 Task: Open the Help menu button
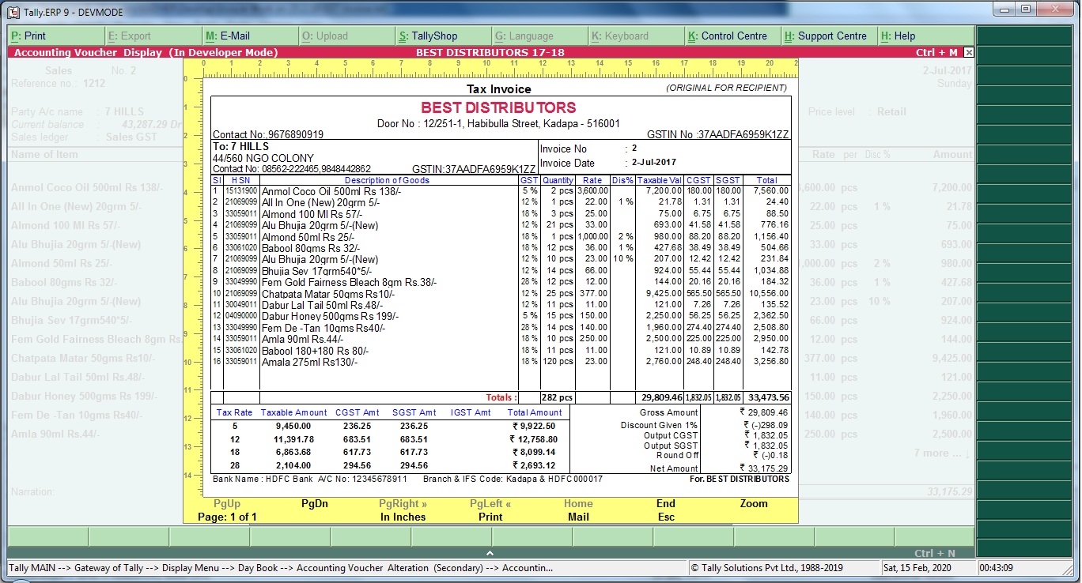click(x=926, y=36)
